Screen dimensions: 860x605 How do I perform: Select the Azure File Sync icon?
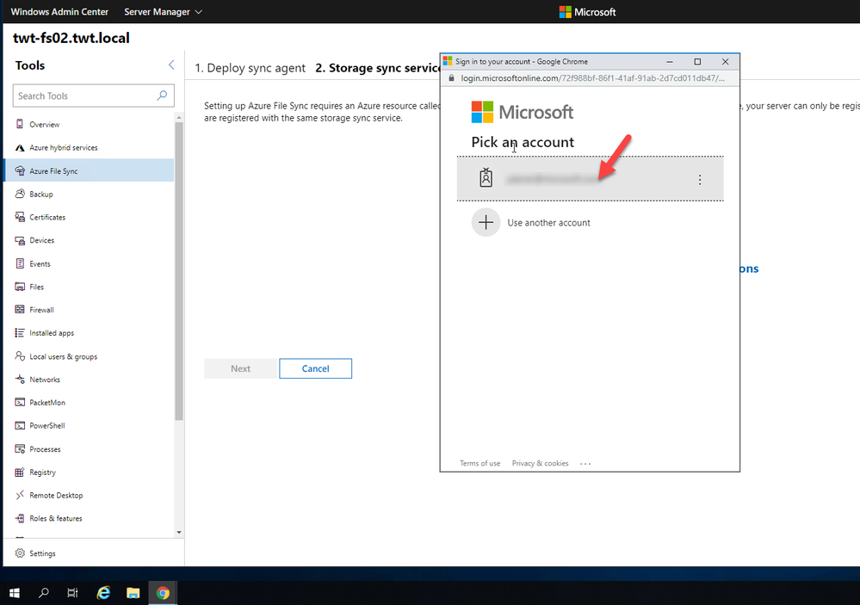click(x=20, y=170)
